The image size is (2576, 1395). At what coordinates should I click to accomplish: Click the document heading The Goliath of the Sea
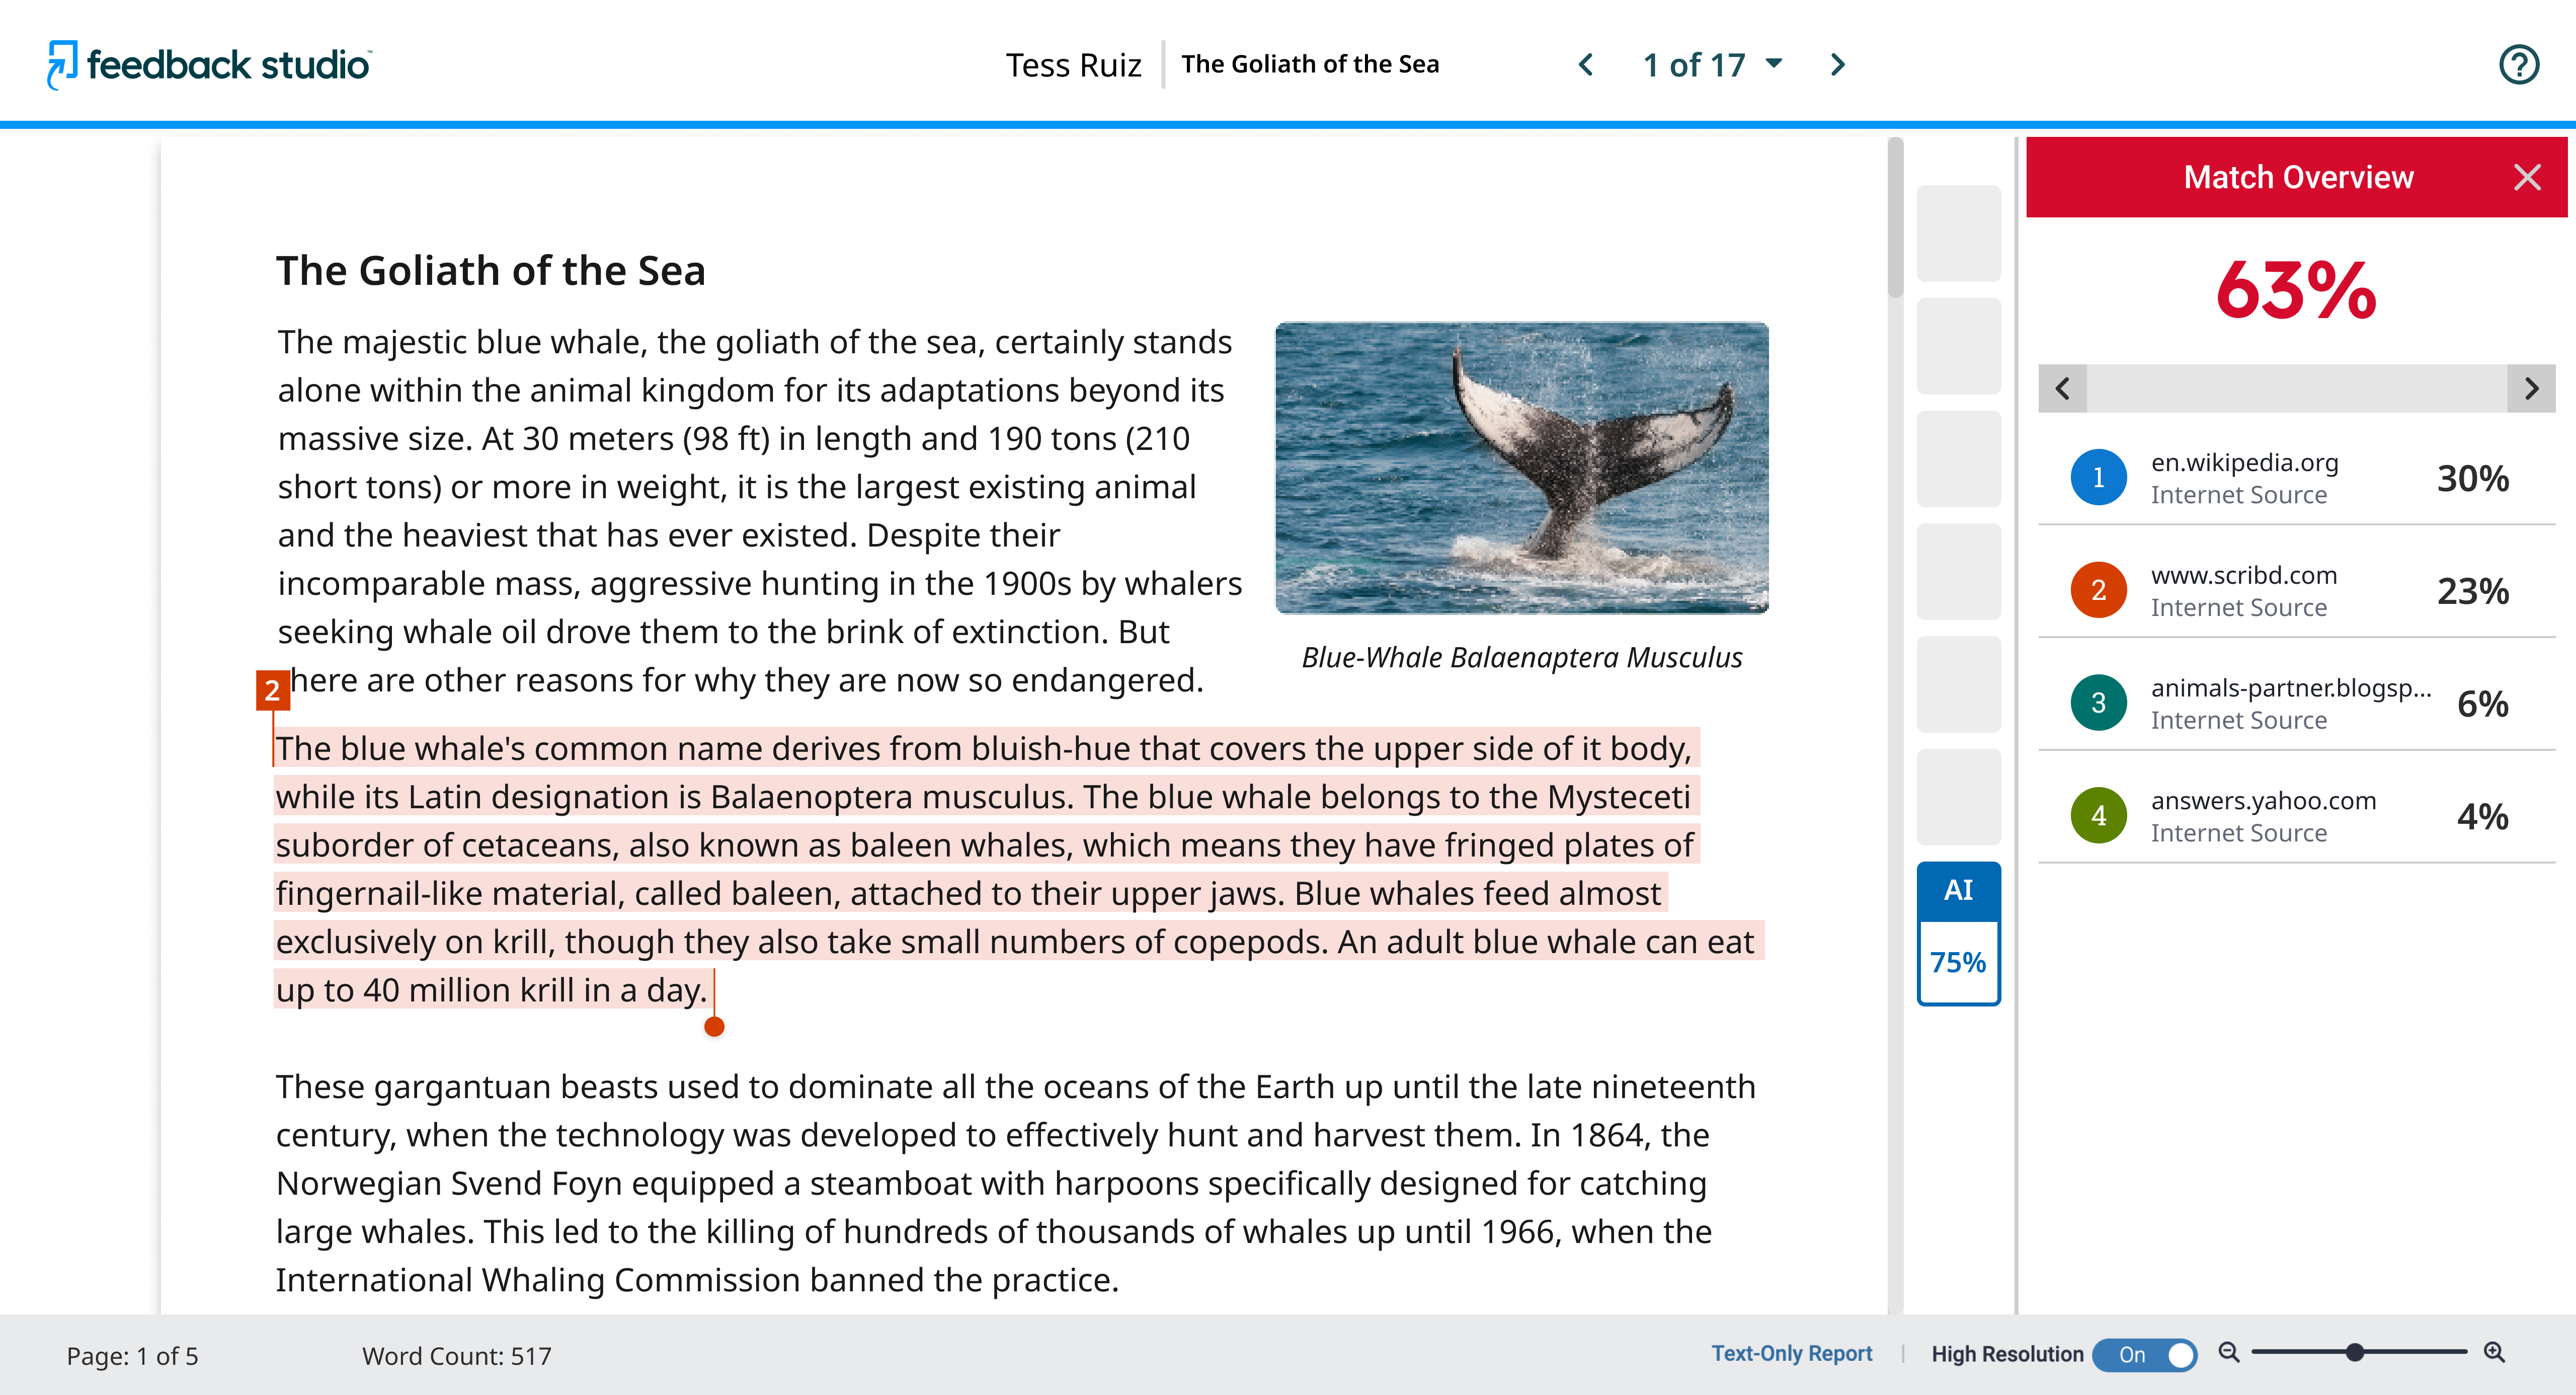pyautogui.click(x=490, y=271)
